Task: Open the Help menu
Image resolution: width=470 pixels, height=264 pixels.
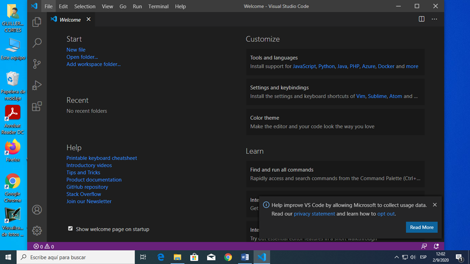Action: point(181,6)
